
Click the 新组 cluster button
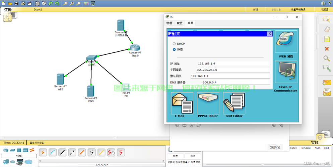[256, 10]
